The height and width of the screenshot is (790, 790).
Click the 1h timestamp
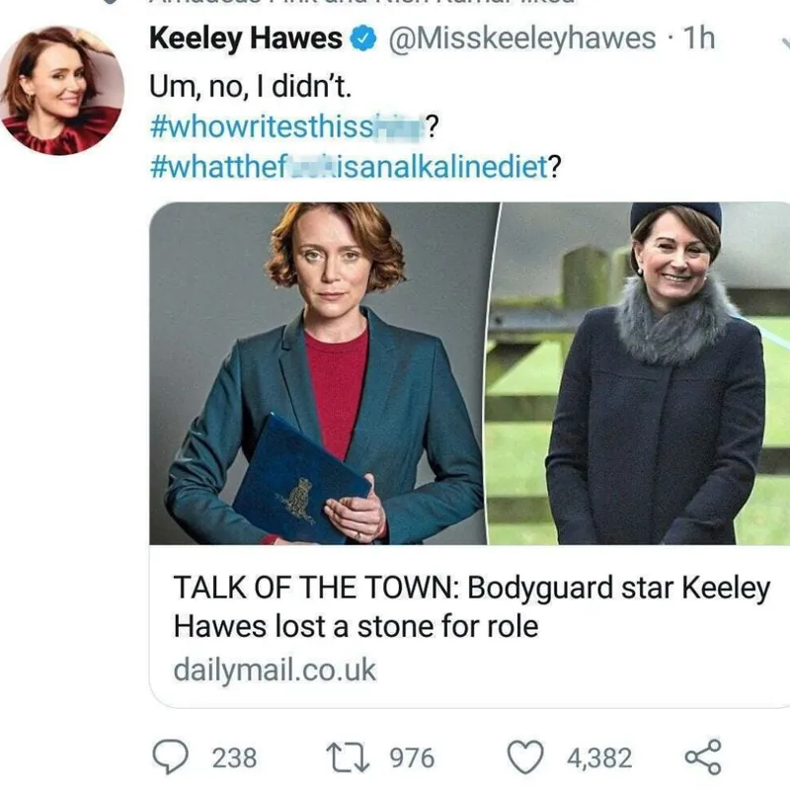(700, 39)
